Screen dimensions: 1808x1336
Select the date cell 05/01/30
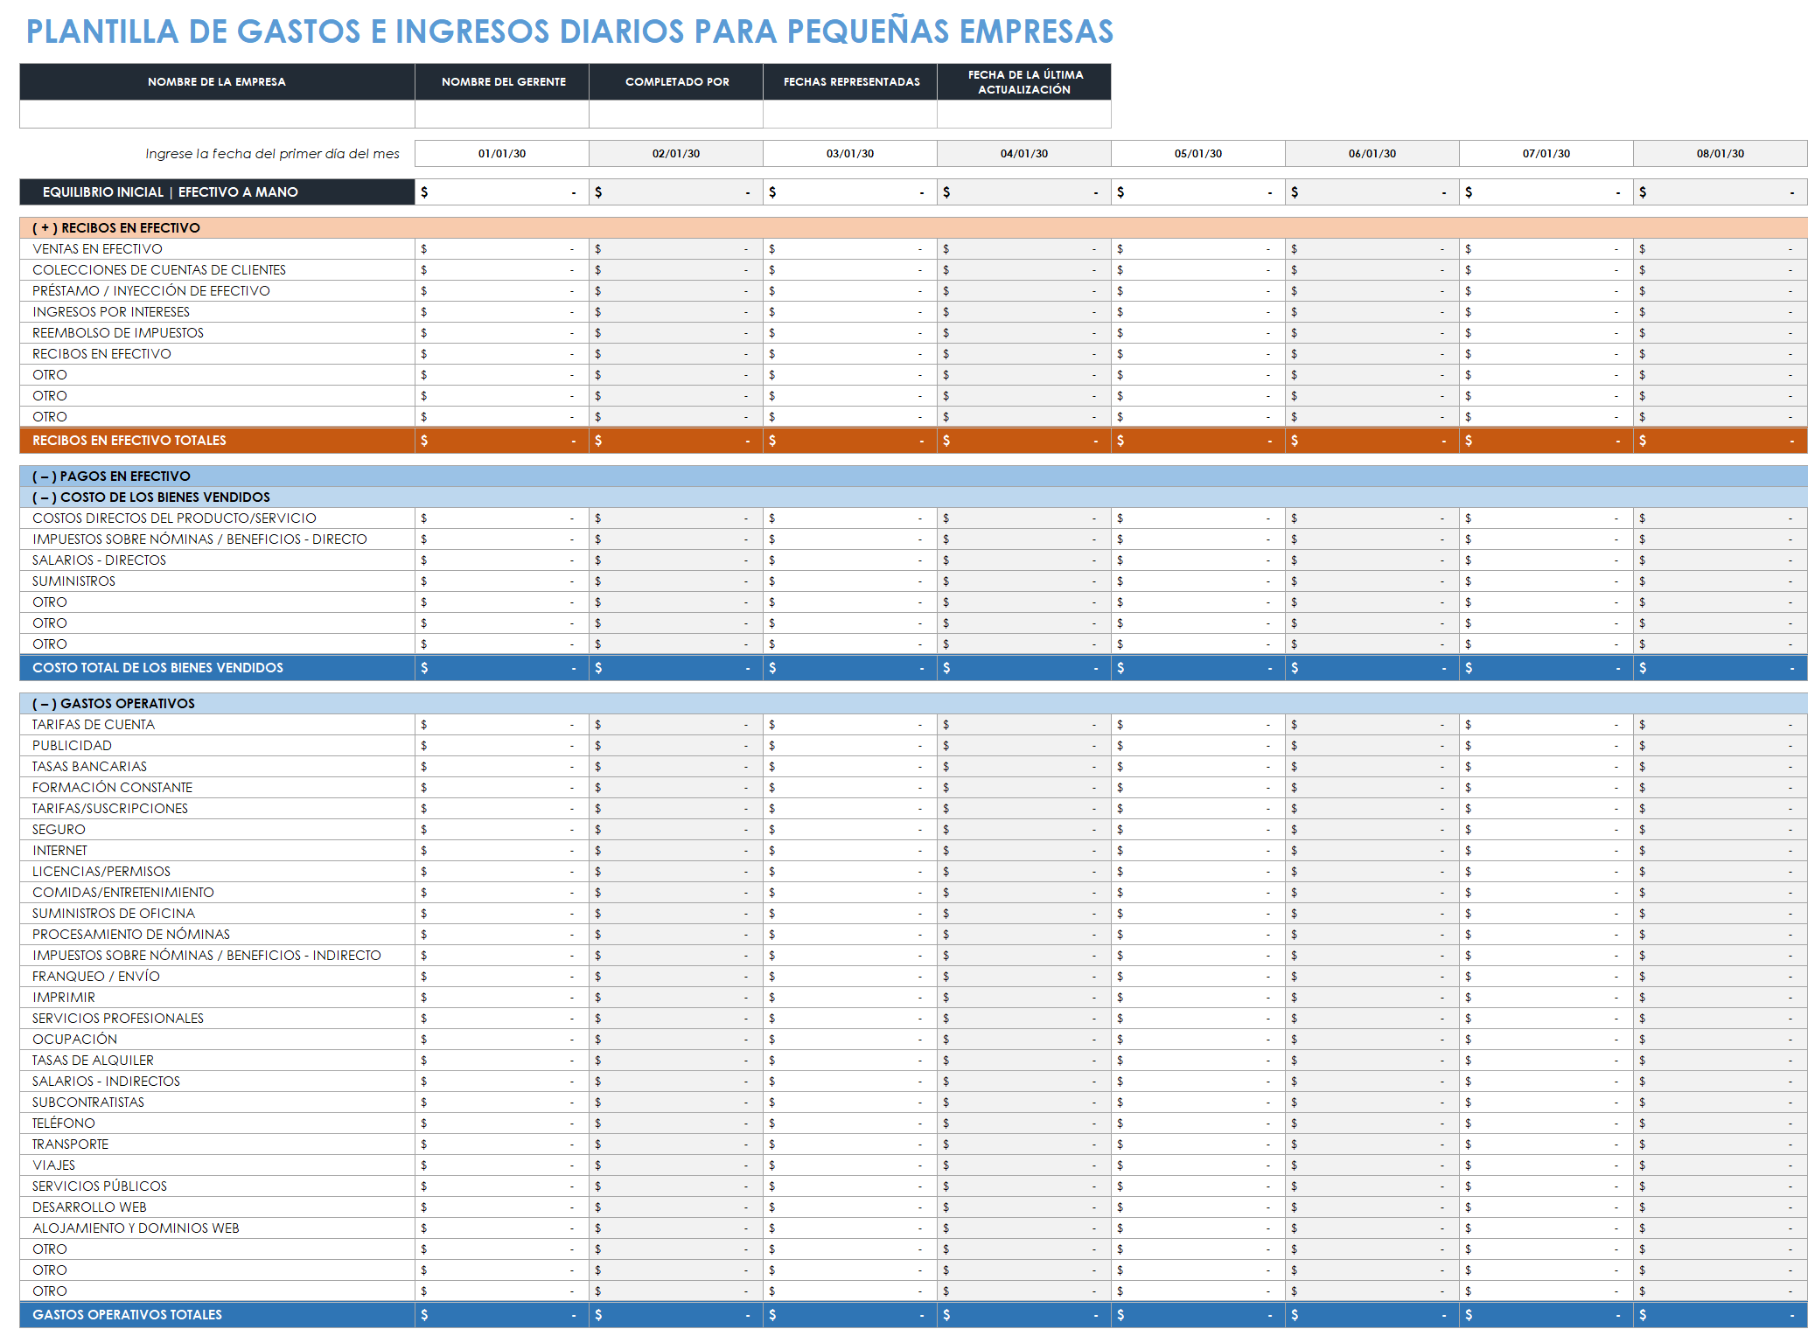[1198, 153]
